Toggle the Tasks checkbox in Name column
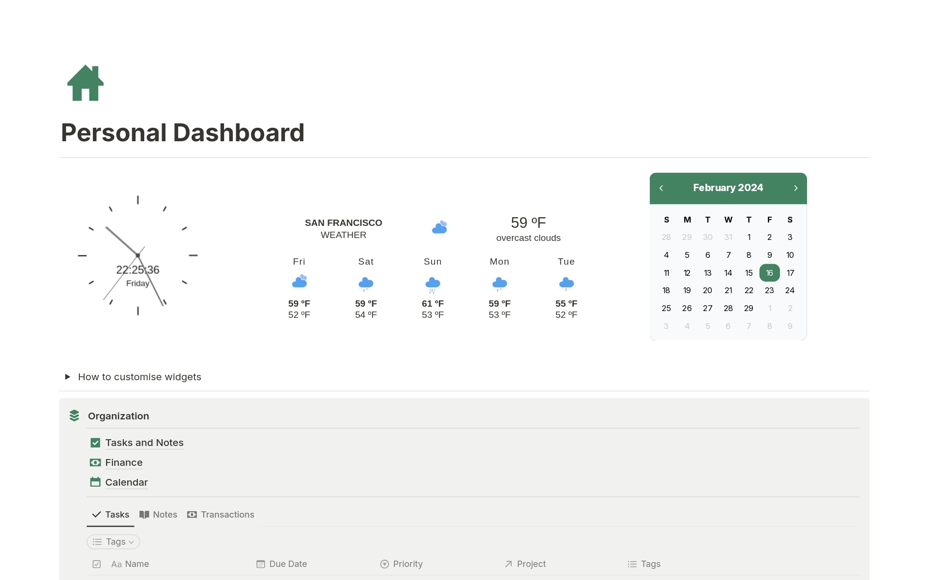 pos(97,563)
